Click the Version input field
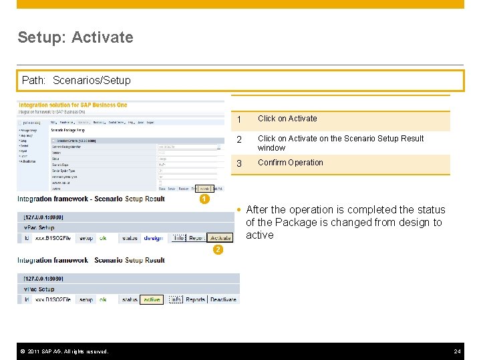This screenshot has height=360, width=481. tap(188, 153)
